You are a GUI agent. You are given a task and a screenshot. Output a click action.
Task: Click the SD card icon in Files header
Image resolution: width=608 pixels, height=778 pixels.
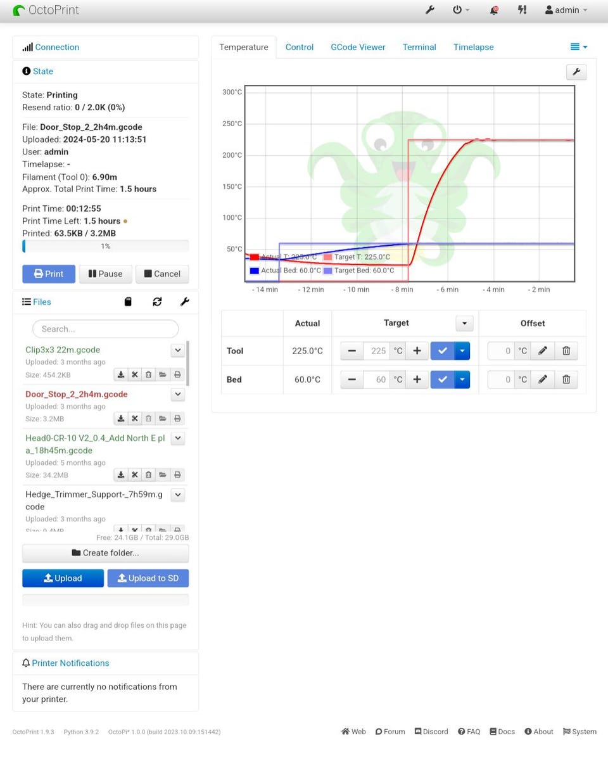pyautogui.click(x=128, y=302)
